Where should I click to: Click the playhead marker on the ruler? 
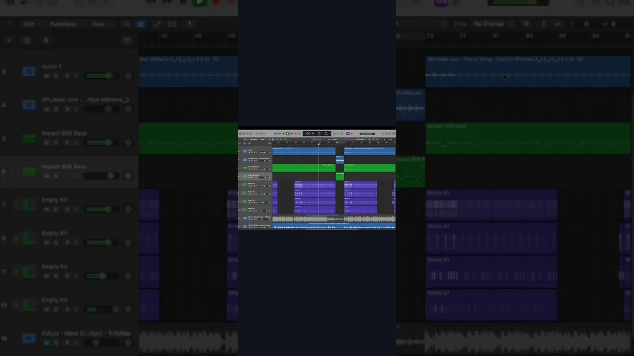tap(318, 144)
